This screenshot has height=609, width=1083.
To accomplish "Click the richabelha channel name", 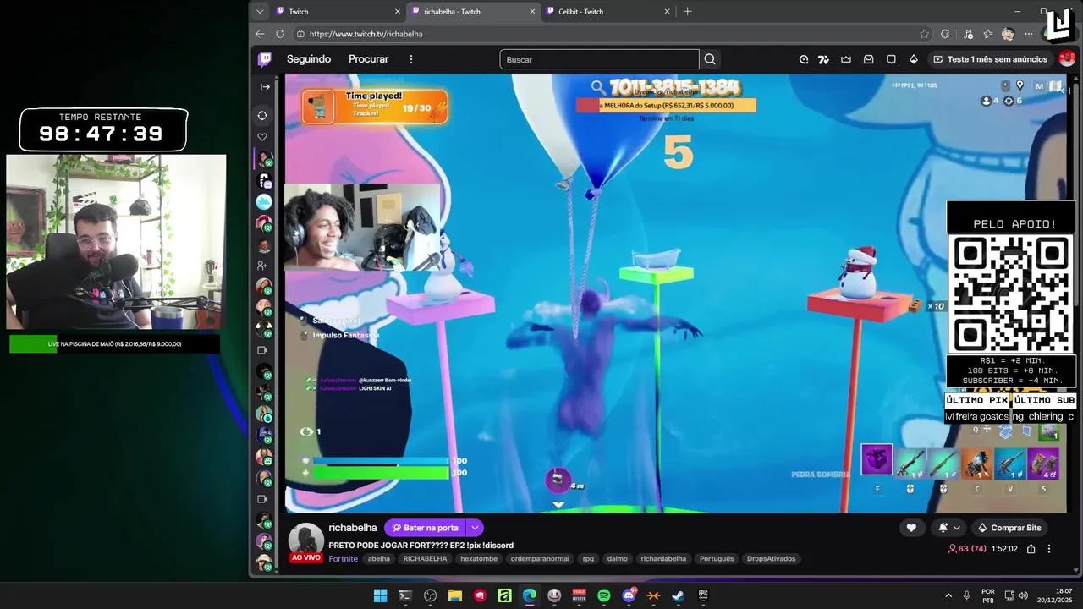I will click(353, 528).
